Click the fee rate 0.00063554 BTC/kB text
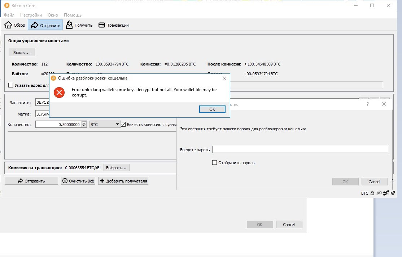The width and height of the screenshot is (402, 257). (82, 168)
